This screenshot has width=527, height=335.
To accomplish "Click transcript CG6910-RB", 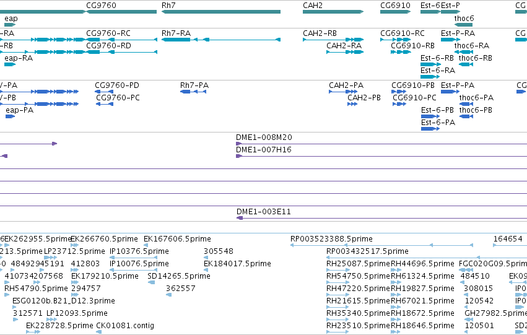I will point(401,52).
